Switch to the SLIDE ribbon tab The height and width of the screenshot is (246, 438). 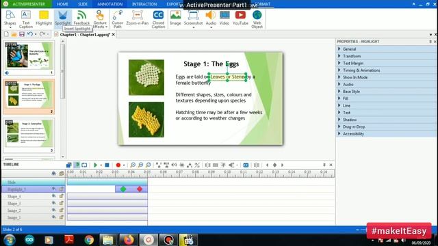[x=83, y=4]
